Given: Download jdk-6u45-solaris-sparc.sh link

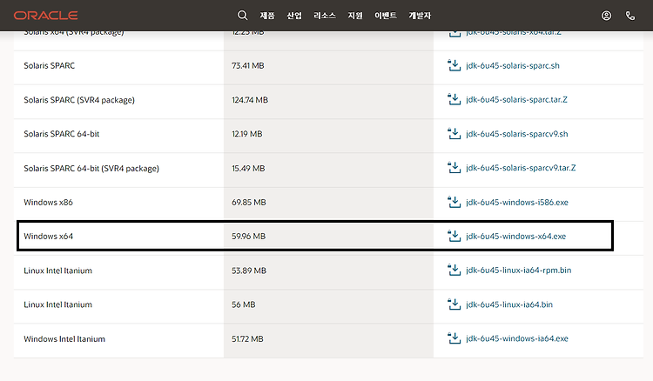Looking at the screenshot, I should pos(513,66).
